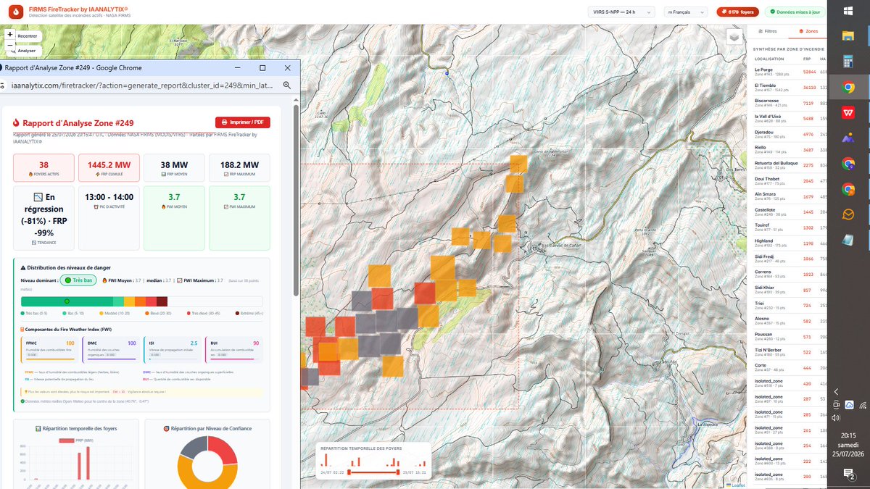This screenshot has height=489, width=870.
Task: Switch to the Filtres tab
Action: [768, 32]
